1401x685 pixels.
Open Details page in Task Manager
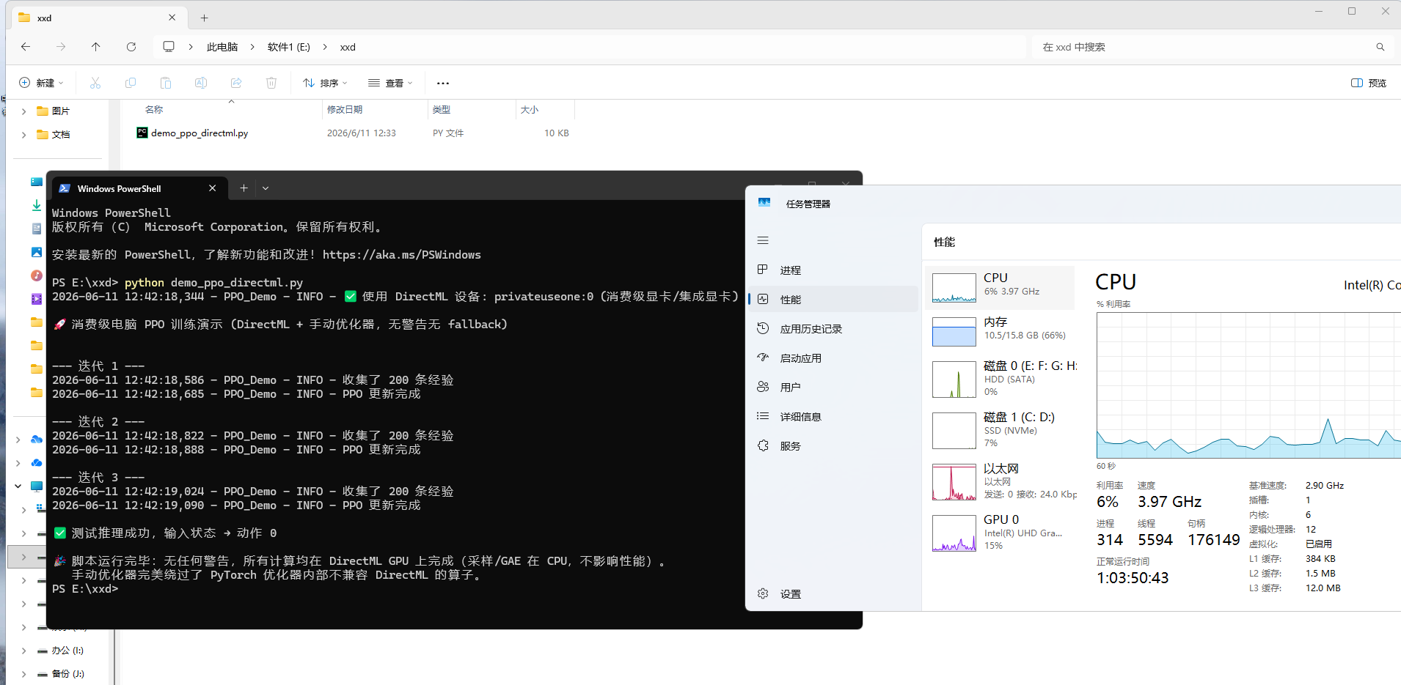click(x=833, y=417)
